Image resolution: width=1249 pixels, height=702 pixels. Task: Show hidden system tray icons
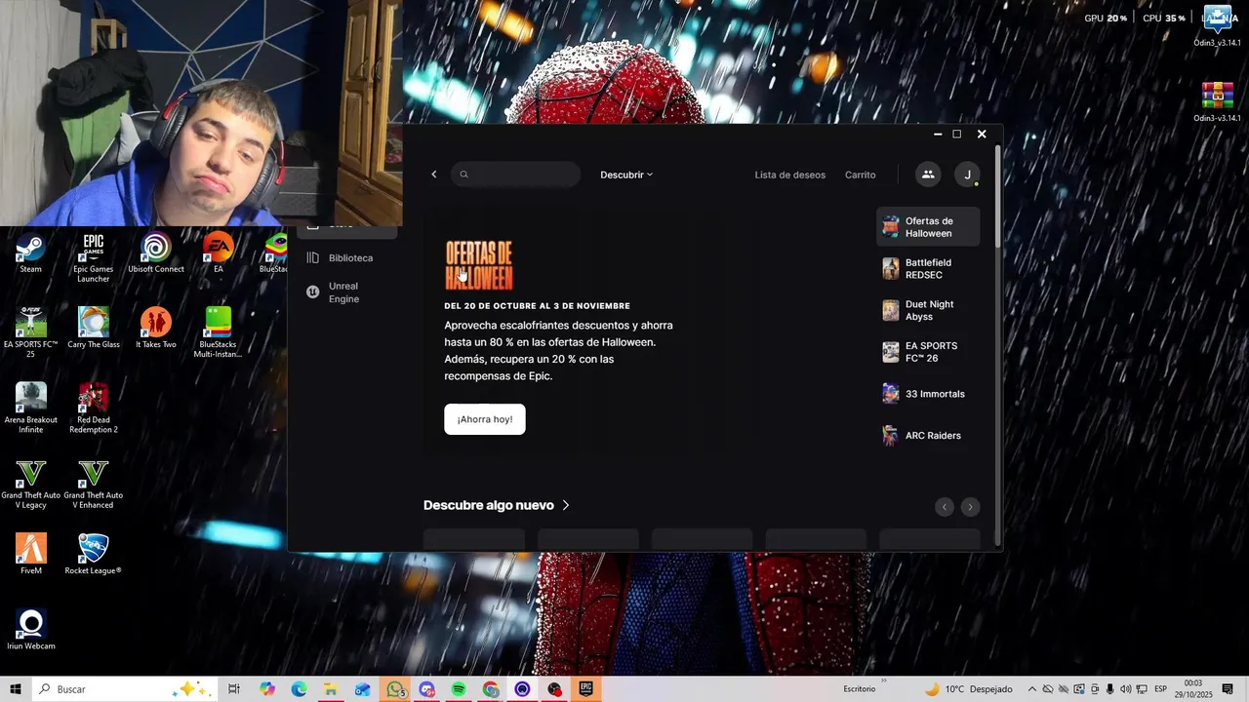coord(1032,689)
